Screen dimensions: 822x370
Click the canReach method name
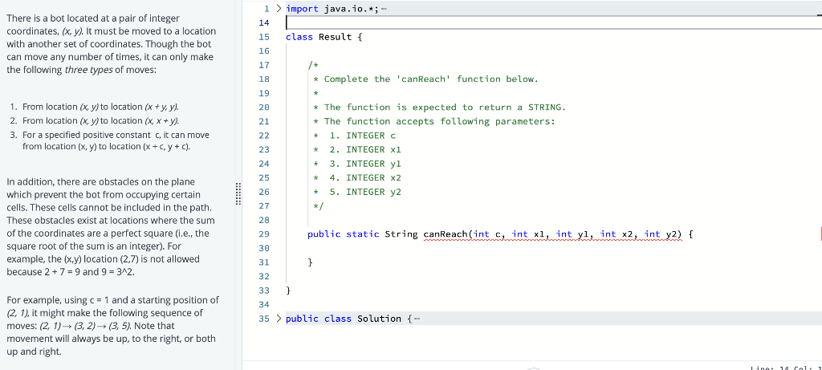[x=445, y=234]
